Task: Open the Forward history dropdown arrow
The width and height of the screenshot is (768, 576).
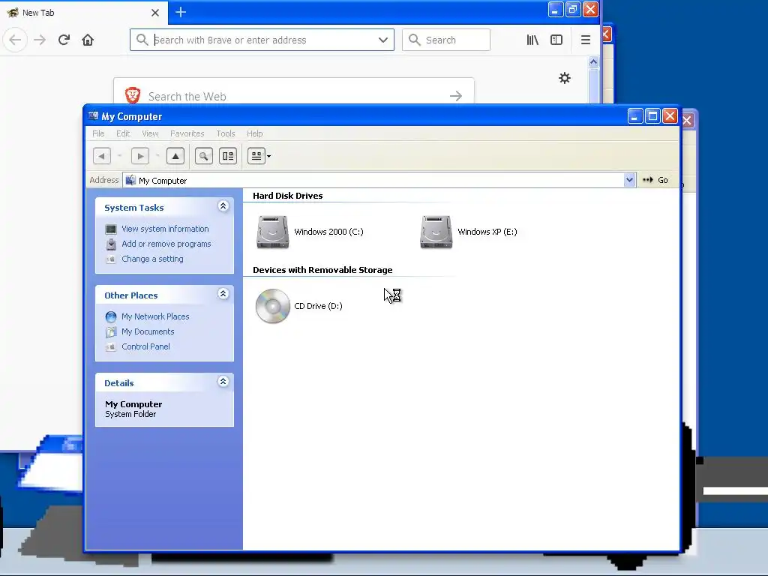Action: point(157,156)
